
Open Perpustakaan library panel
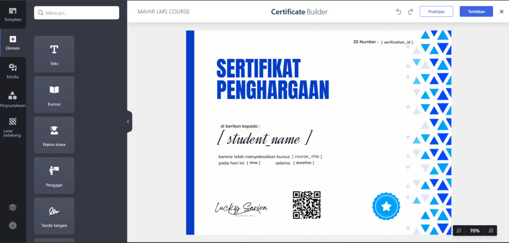pyautogui.click(x=12, y=99)
